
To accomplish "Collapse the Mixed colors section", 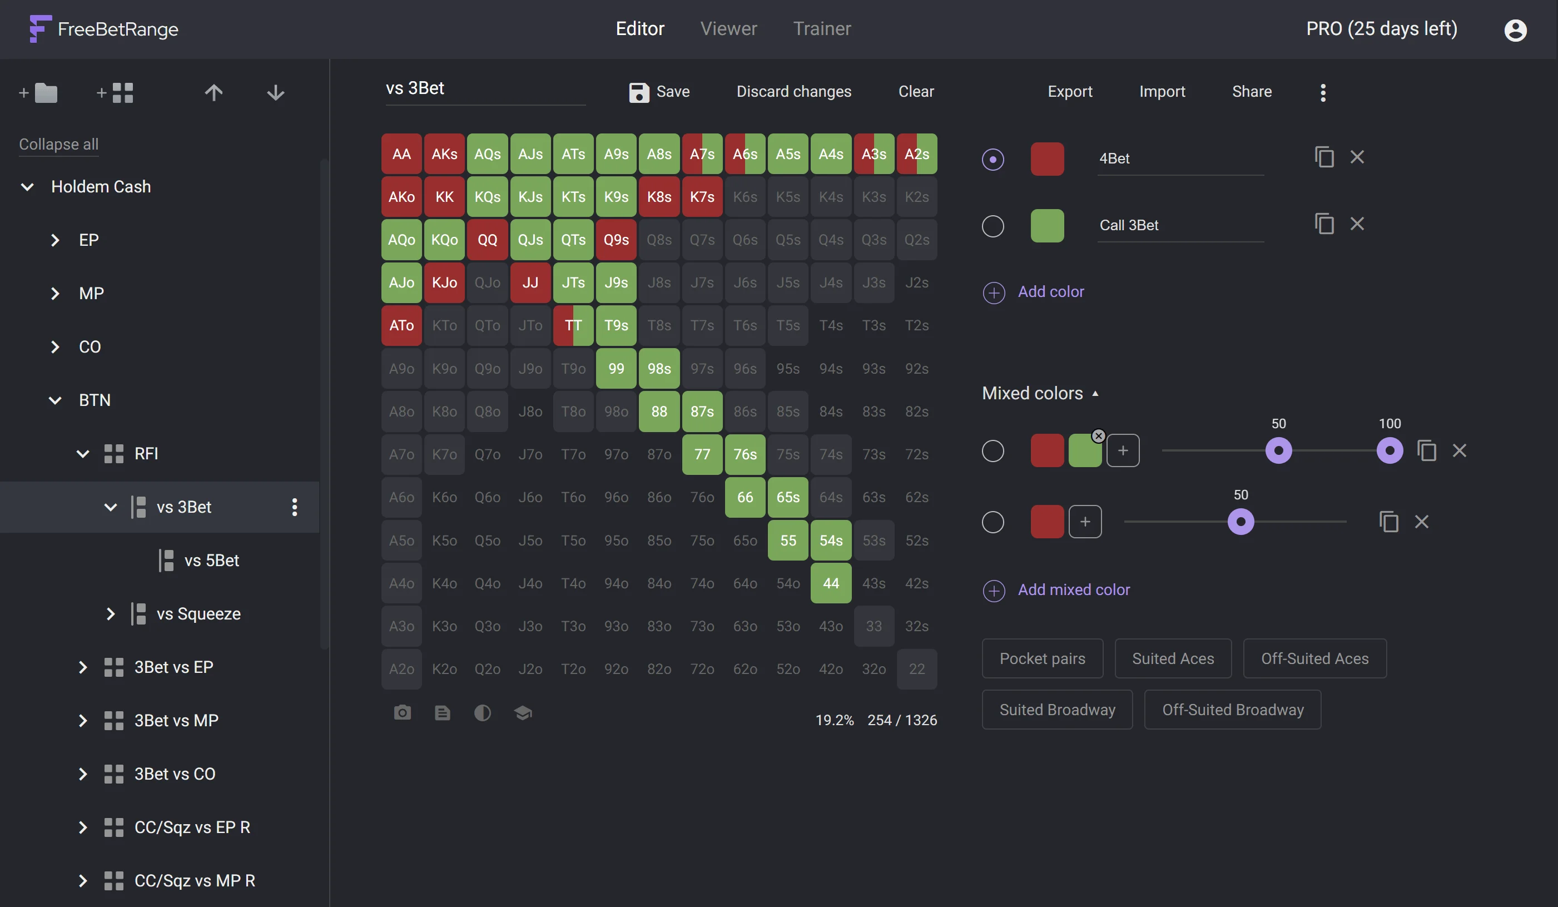I will pos(1095,393).
